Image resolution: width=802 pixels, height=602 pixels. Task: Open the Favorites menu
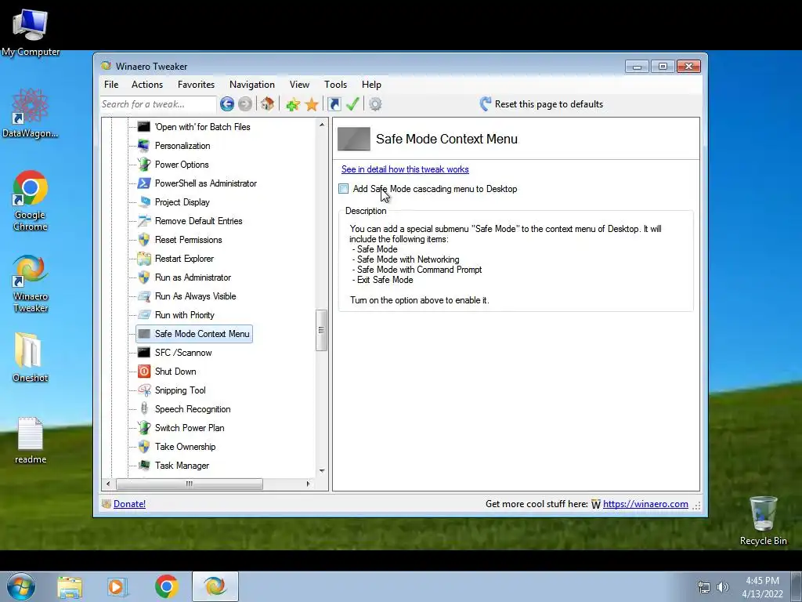pyautogui.click(x=196, y=85)
